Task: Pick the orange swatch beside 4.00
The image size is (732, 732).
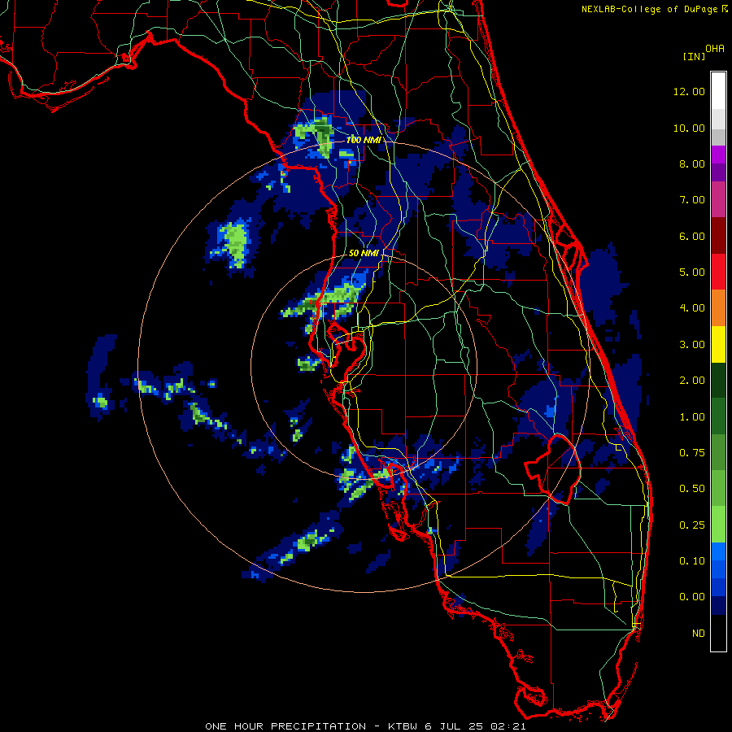Action: pyautogui.click(x=718, y=308)
